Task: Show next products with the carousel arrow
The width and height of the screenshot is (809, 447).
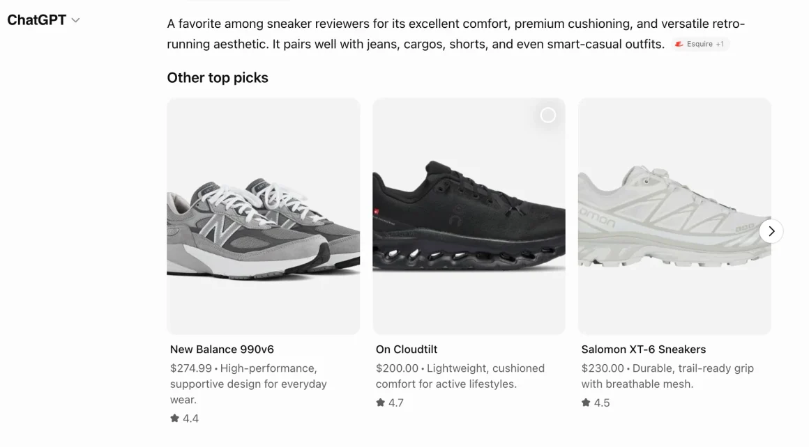Action: 771,231
